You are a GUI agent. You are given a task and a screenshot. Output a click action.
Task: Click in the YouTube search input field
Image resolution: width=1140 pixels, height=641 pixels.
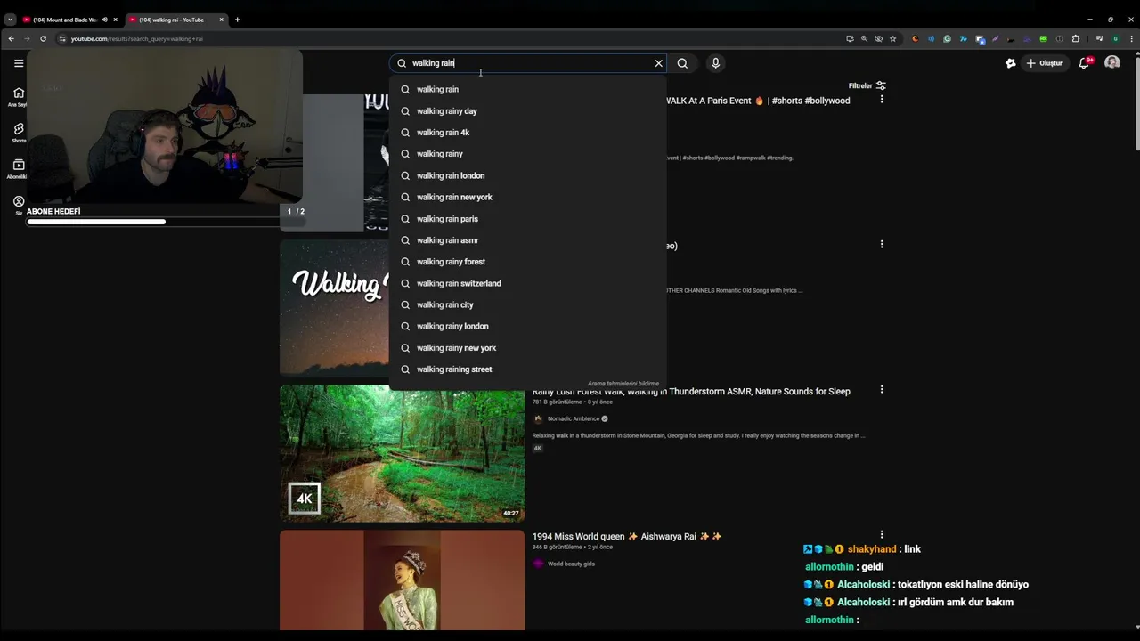tap(529, 63)
